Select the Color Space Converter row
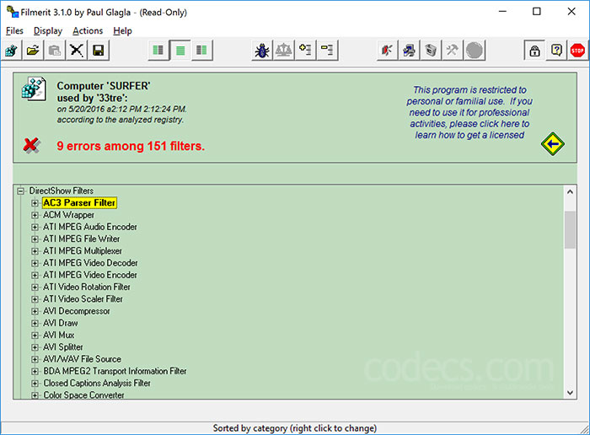Image resolution: width=590 pixels, height=435 pixels. (x=83, y=395)
